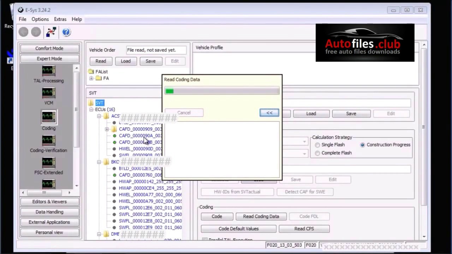Select the HWEL_00000A77 tree entry
The image size is (452, 254).
(x=150, y=195)
